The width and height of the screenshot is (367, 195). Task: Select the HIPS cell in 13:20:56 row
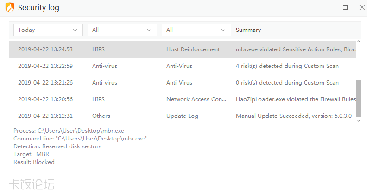tap(98, 99)
